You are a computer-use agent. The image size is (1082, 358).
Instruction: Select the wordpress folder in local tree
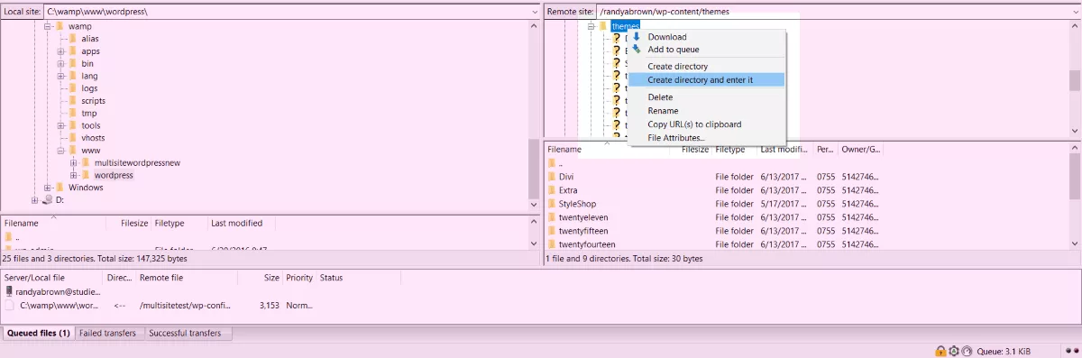(114, 175)
